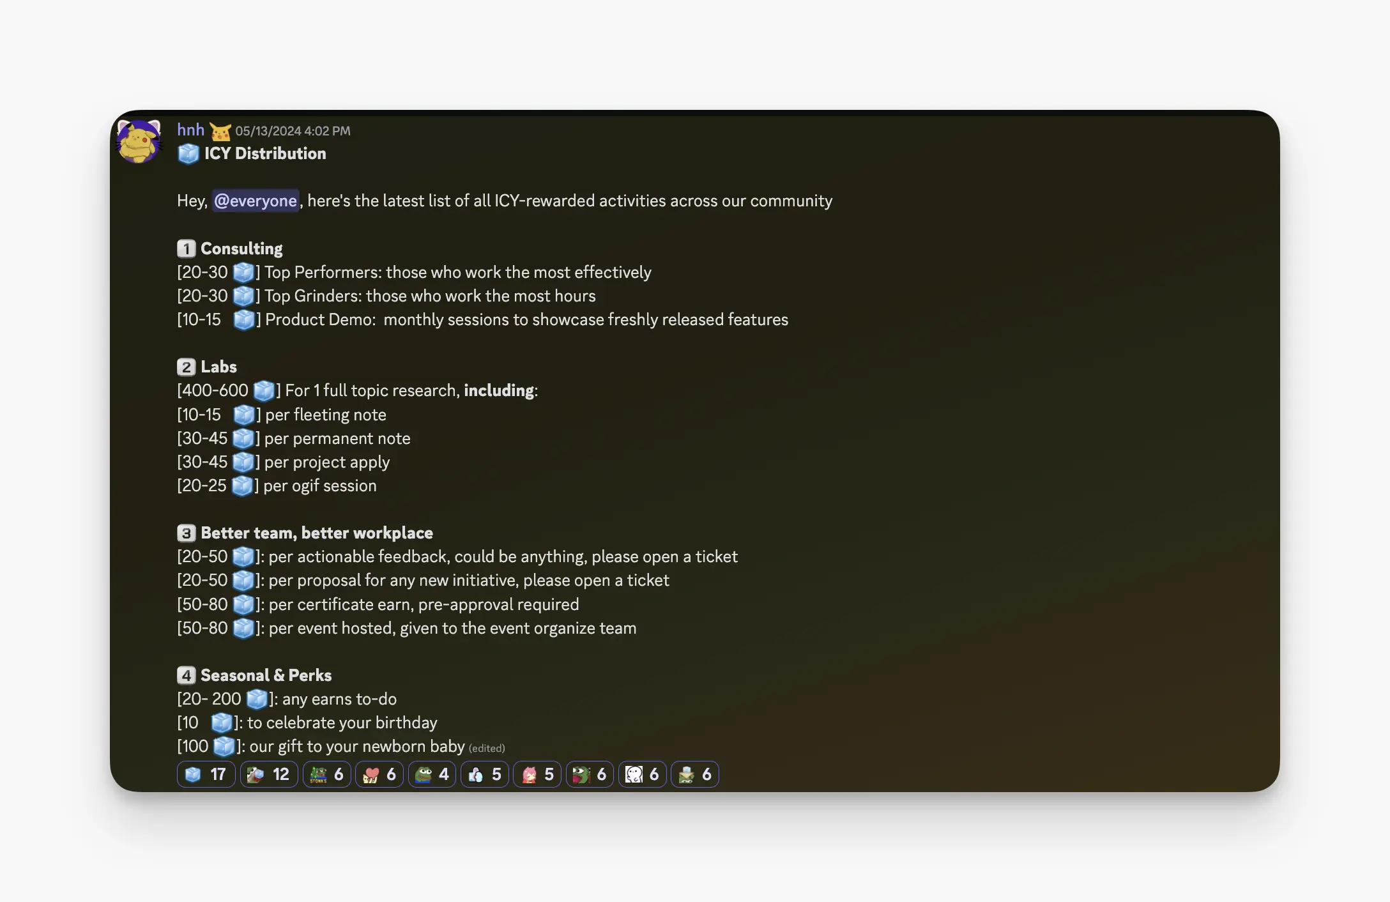This screenshot has width=1390, height=902.
Task: Click the number 1 emoji before Consulting
Action: 186,248
